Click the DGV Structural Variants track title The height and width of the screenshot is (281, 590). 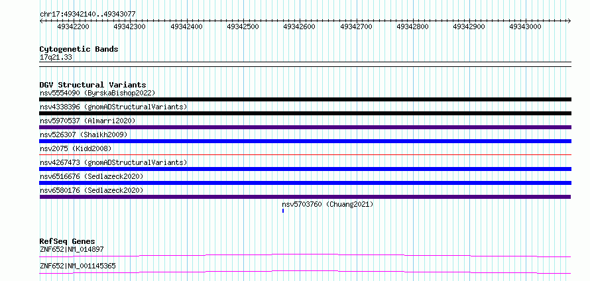[93, 85]
